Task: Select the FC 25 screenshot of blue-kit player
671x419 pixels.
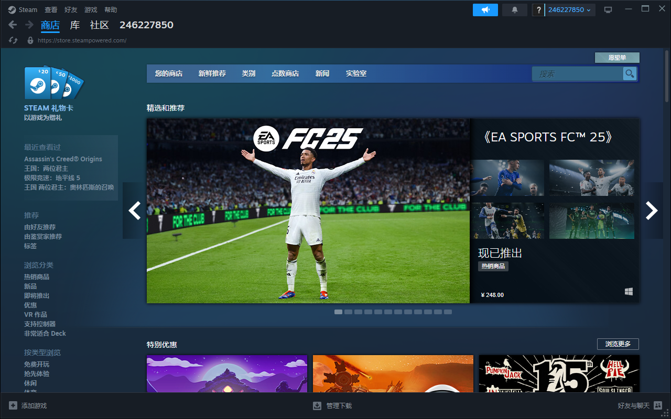Action: tap(507, 178)
